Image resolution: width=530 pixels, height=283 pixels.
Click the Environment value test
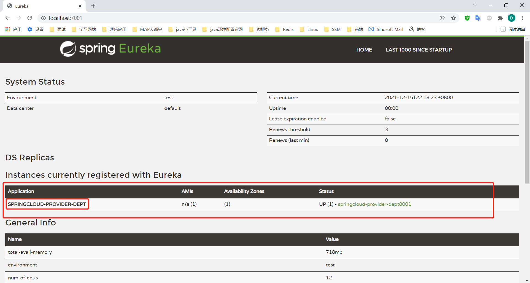pos(169,98)
